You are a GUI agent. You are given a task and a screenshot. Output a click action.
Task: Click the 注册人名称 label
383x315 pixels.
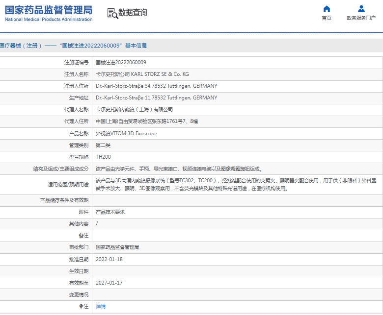coord(76,74)
